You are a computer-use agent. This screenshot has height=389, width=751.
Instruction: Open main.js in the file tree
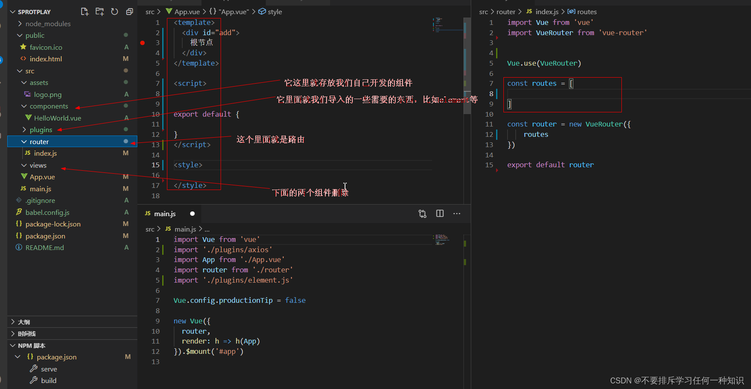click(40, 189)
